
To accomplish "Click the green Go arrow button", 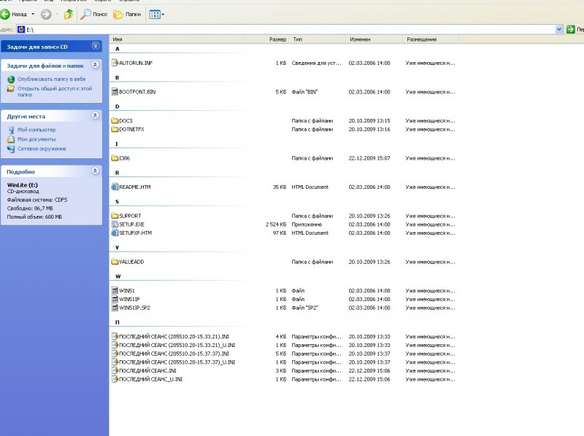I will [570, 29].
